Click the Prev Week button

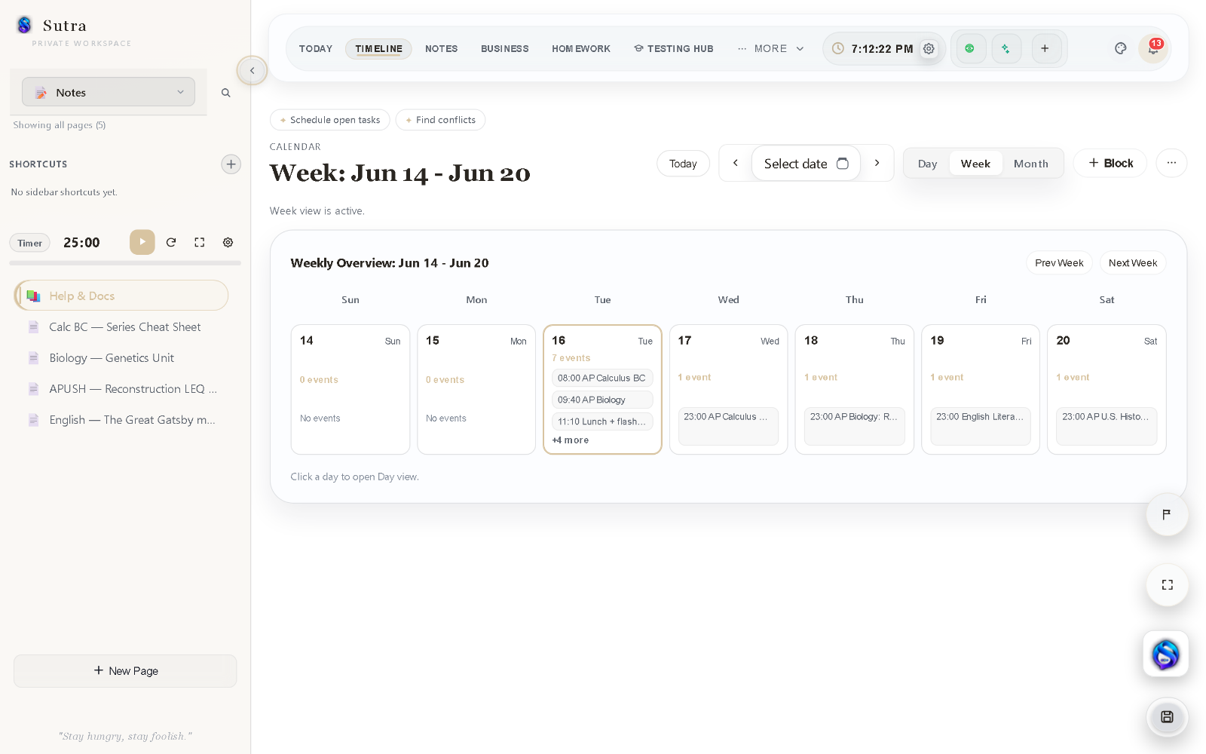[x=1059, y=262]
